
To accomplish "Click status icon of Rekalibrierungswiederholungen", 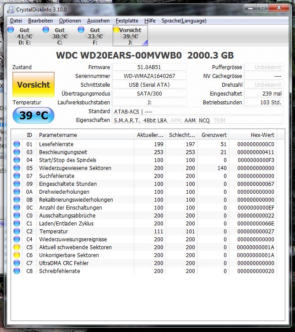I will point(17,199).
